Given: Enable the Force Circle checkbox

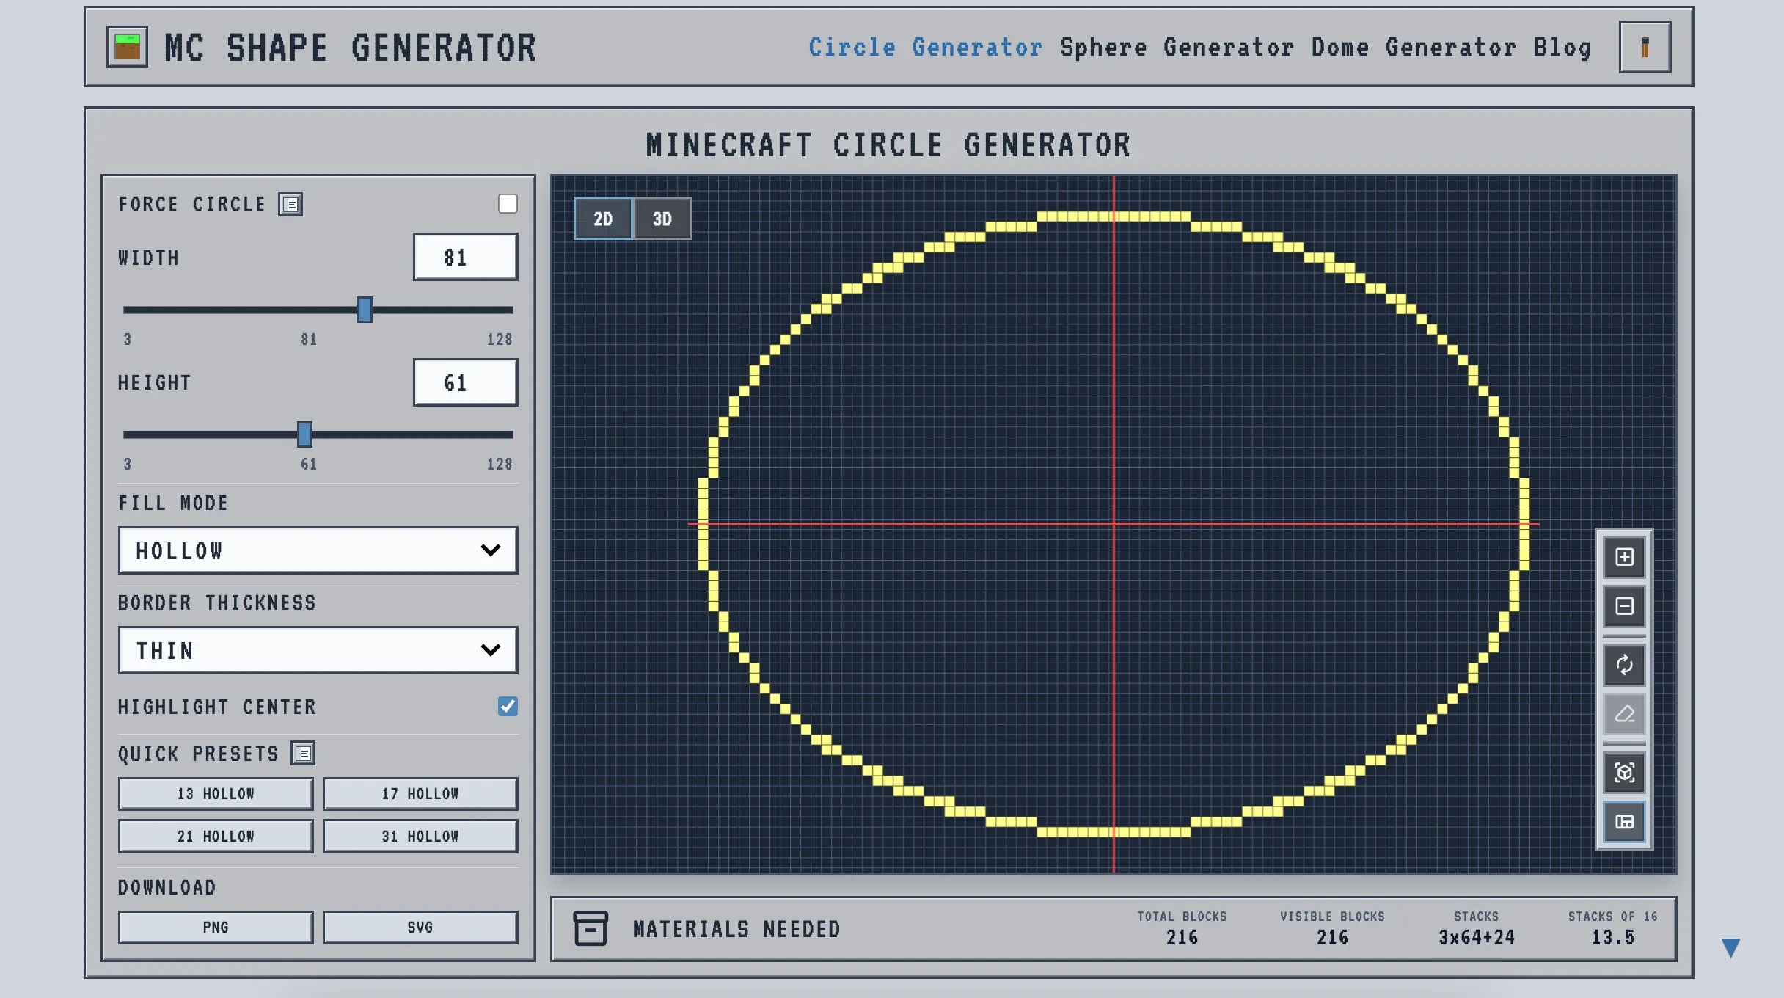Looking at the screenshot, I should 508,204.
